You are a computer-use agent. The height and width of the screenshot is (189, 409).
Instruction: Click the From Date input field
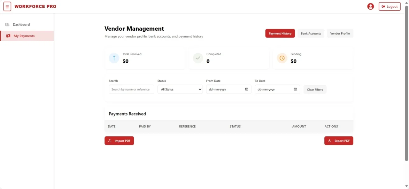[229, 90]
